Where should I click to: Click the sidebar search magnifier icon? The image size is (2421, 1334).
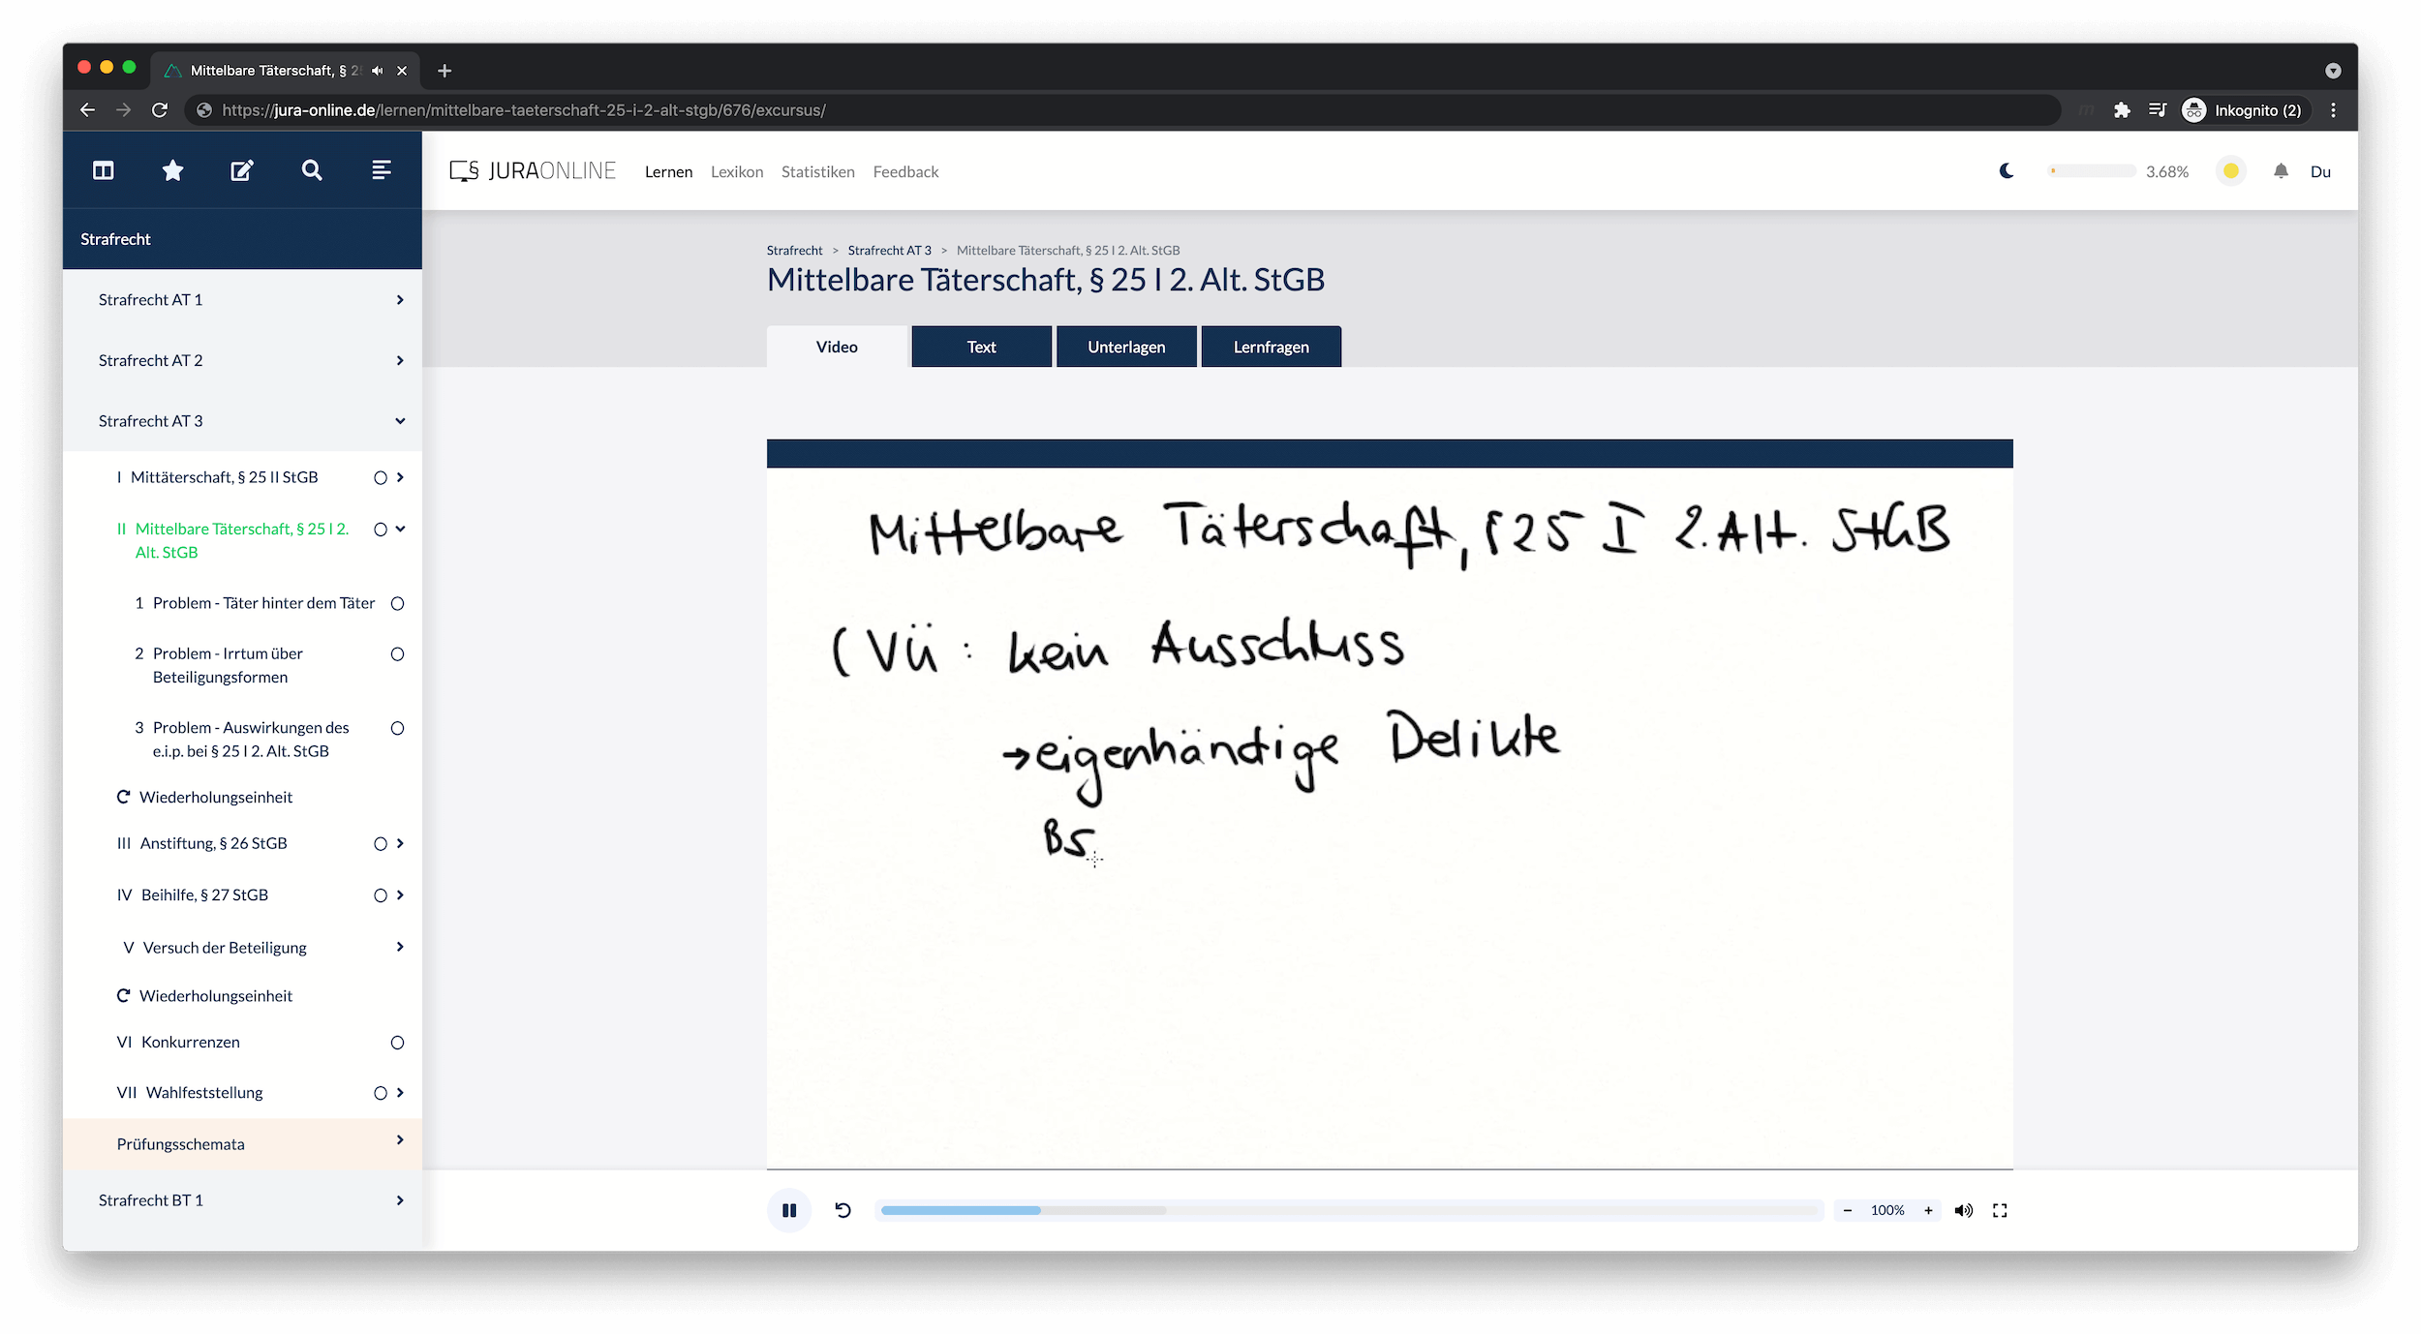point(311,170)
